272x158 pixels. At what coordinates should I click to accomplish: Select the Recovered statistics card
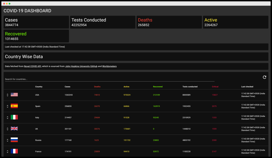(x=36, y=36)
